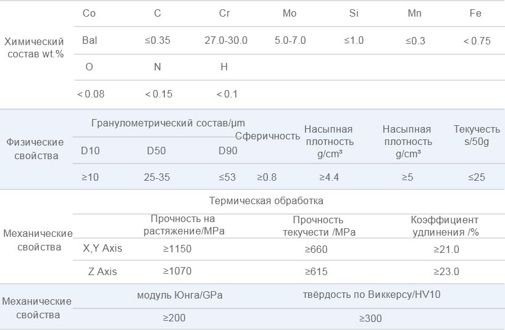
Task: Select the "X,Y Axis" row label
Action: coord(102,249)
